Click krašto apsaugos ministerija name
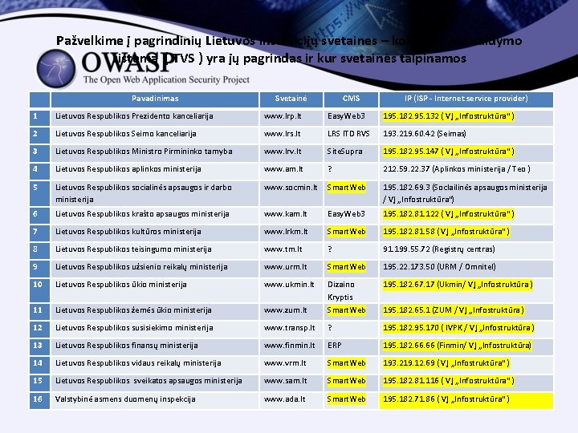 (x=142, y=214)
